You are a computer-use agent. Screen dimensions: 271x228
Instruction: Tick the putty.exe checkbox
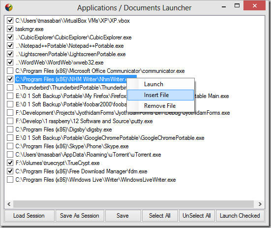(10, 121)
